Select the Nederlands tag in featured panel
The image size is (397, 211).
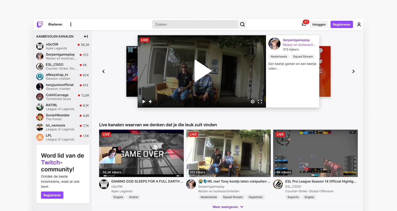(x=279, y=56)
